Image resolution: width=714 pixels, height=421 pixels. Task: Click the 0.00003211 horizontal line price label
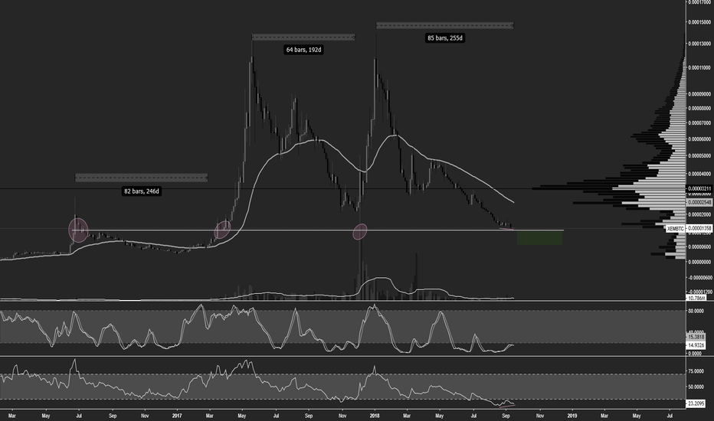(x=699, y=188)
